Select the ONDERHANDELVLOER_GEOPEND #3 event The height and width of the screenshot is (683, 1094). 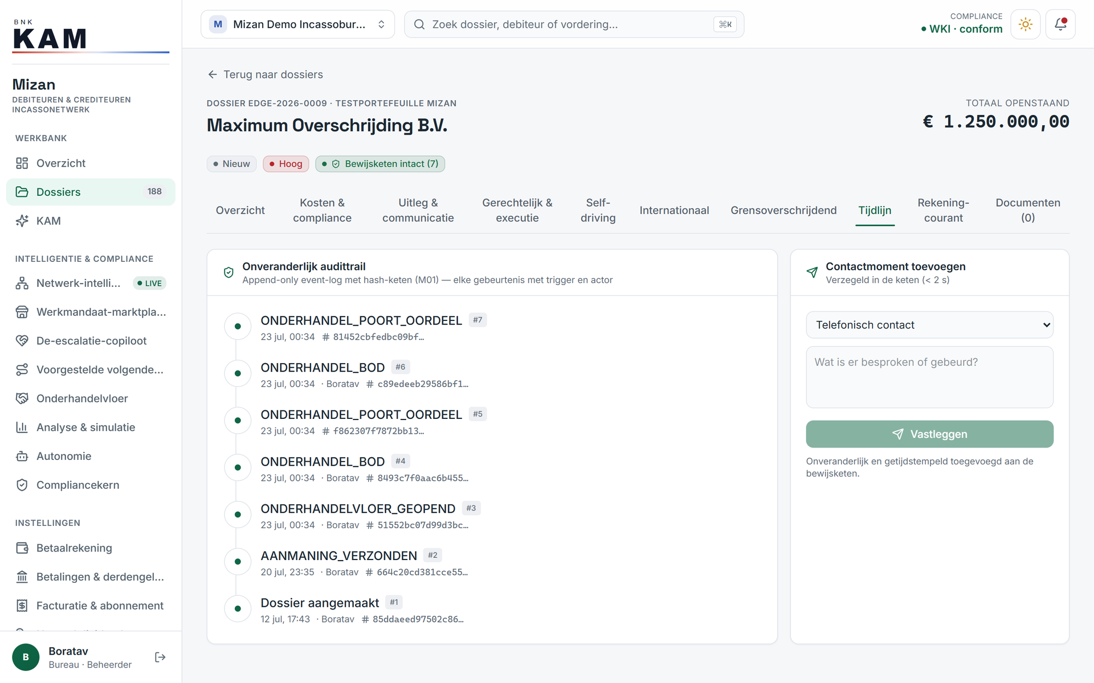(x=358, y=509)
